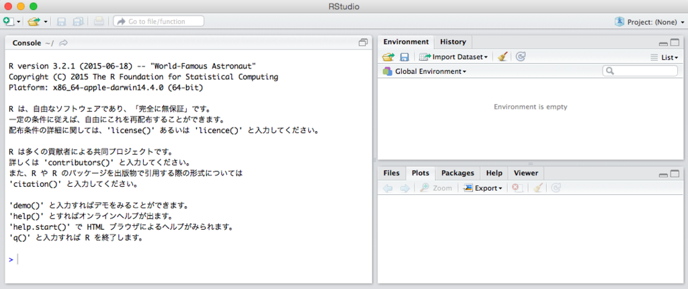
Task: Click the 'citation()' text line in console
Action: (x=73, y=184)
